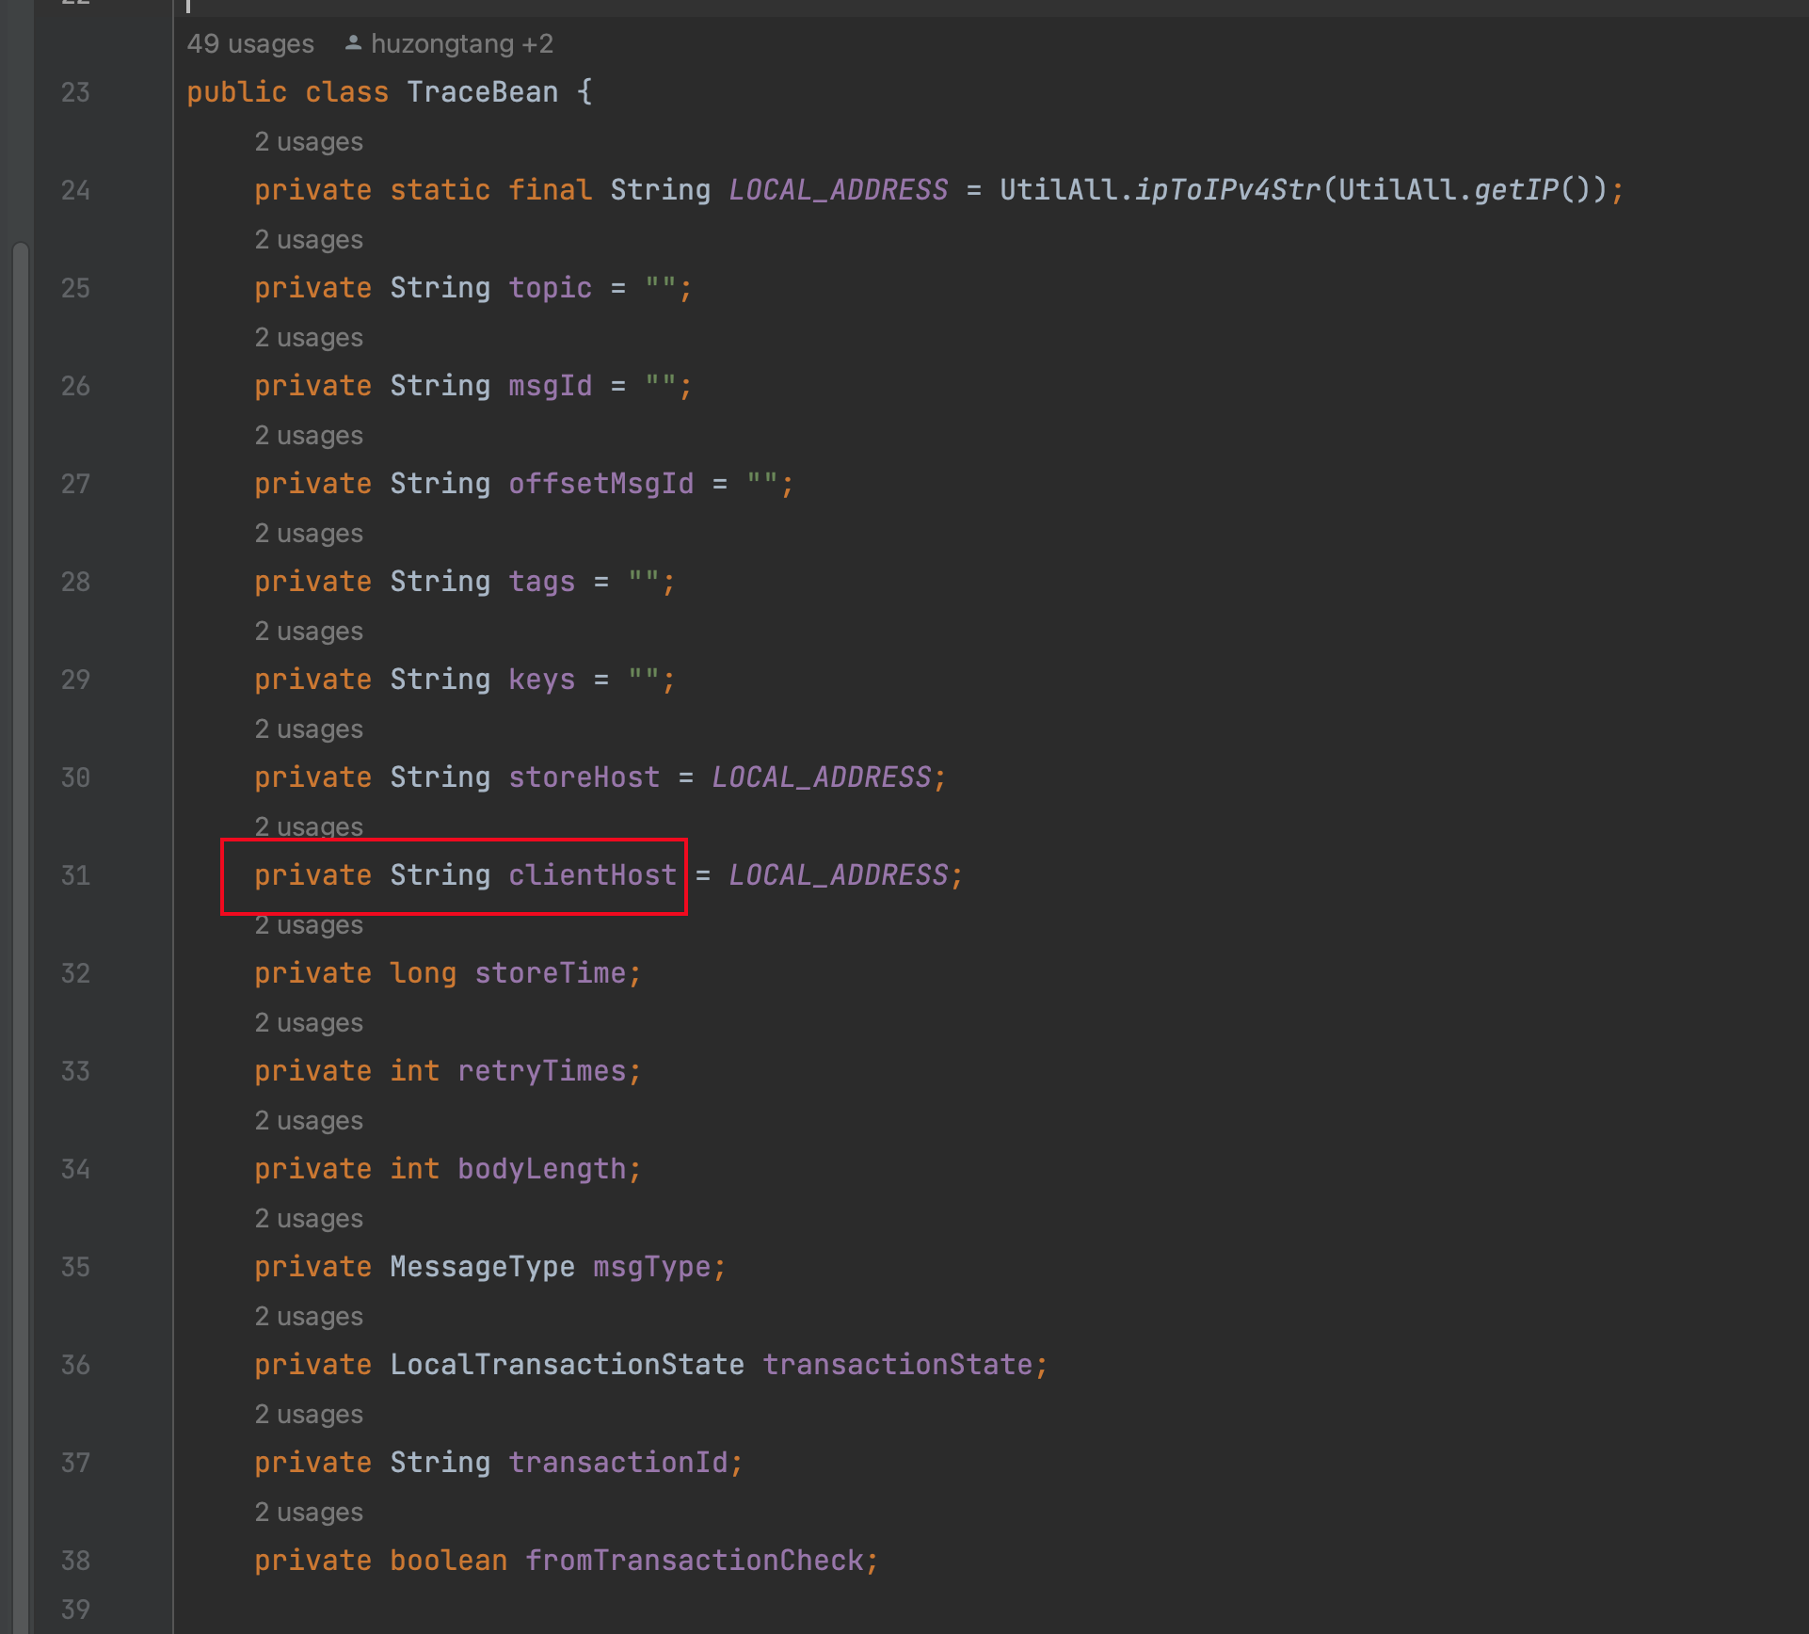1809x1634 pixels.
Task: Click the author avatar icon beside huzongtang
Action: (352, 42)
